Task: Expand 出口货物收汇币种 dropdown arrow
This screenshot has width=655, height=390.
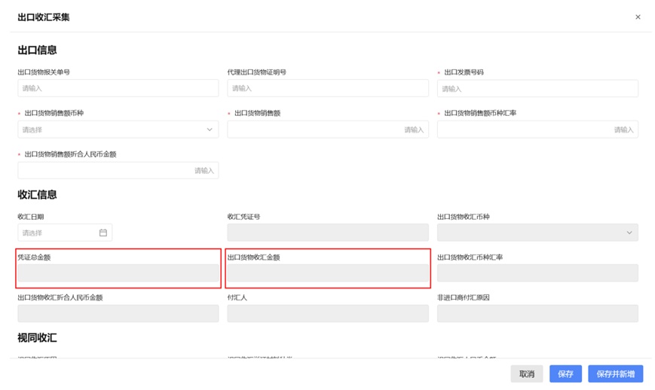Action: pyautogui.click(x=629, y=233)
